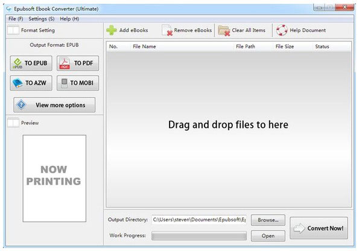Open View more options
The height and width of the screenshot is (251, 362).
(54, 105)
